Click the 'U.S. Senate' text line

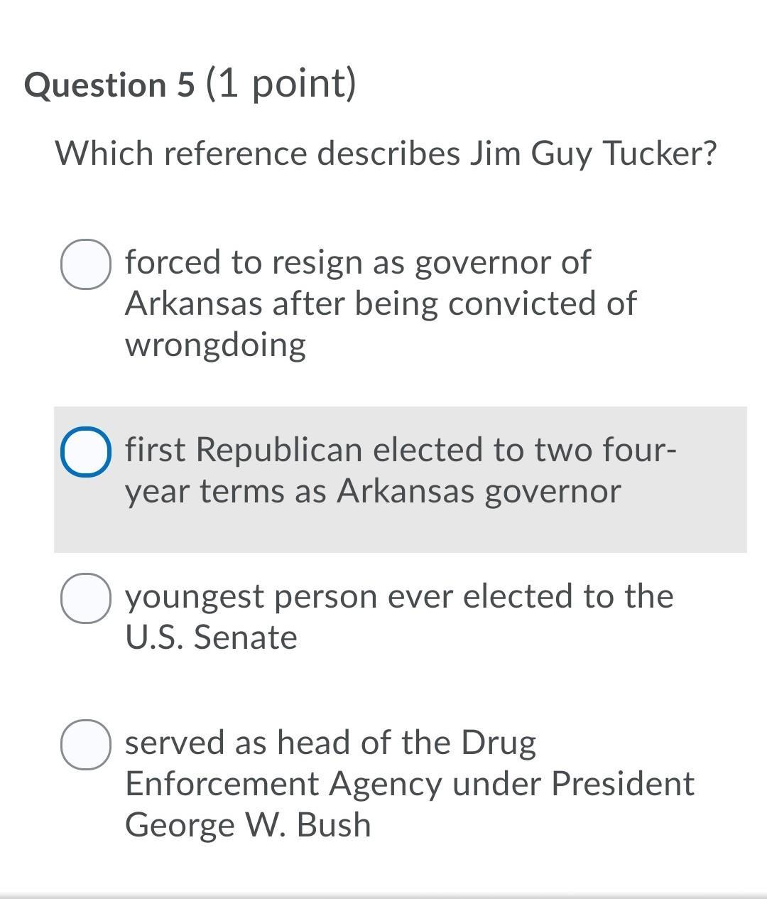click(x=211, y=637)
